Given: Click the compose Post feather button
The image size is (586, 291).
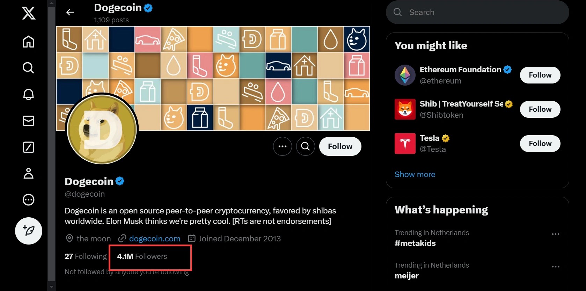Looking at the screenshot, I should point(29,231).
